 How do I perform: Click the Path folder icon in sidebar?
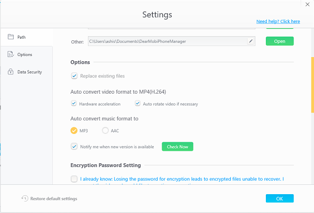(10, 37)
